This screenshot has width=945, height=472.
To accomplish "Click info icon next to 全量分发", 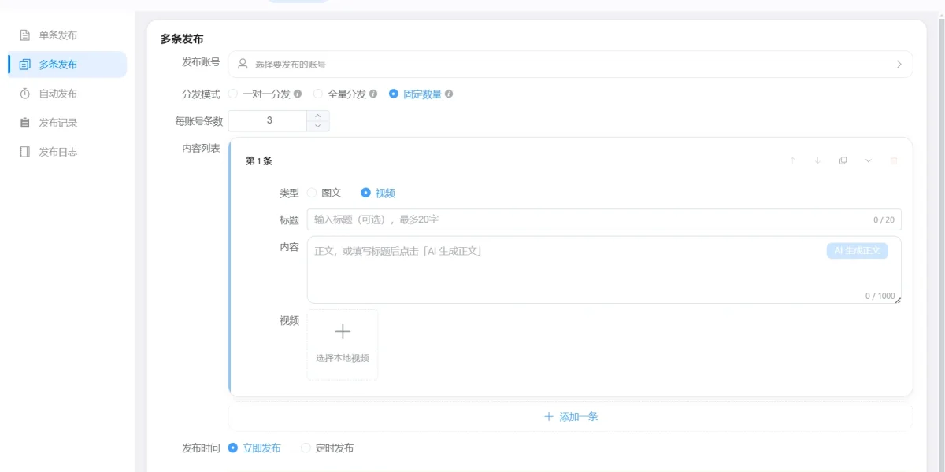I will [x=373, y=94].
